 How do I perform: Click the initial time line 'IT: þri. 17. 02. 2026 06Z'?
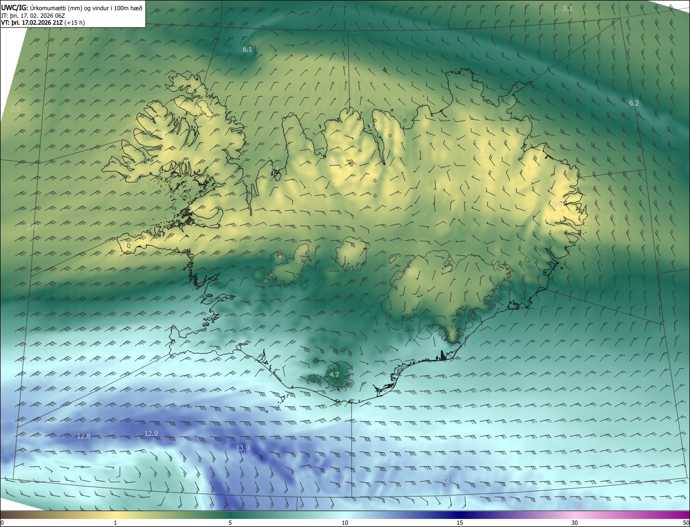point(33,16)
